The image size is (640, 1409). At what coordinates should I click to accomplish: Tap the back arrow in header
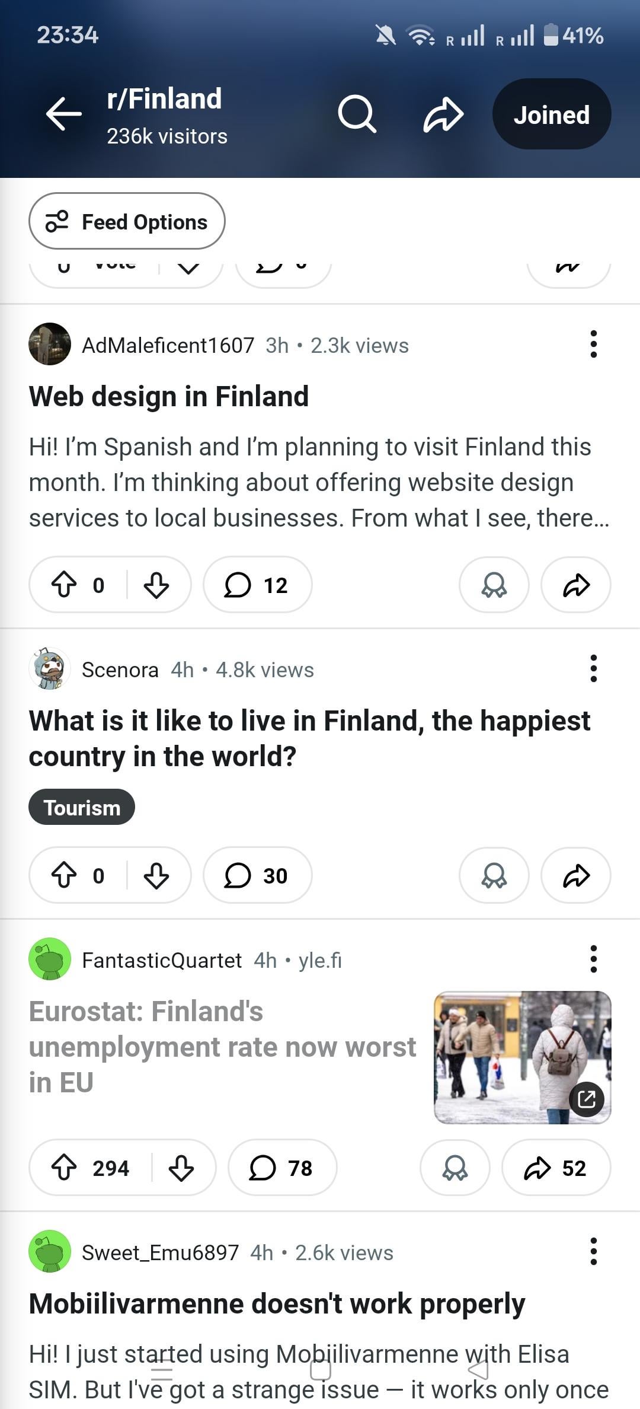pyautogui.click(x=64, y=113)
